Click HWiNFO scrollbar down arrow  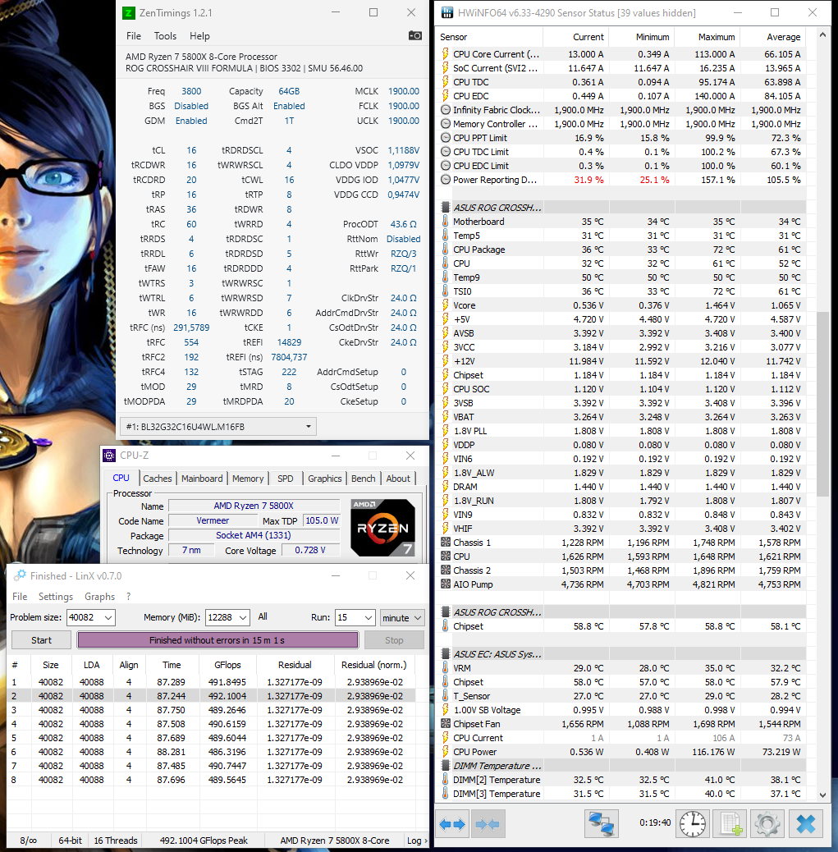click(822, 795)
